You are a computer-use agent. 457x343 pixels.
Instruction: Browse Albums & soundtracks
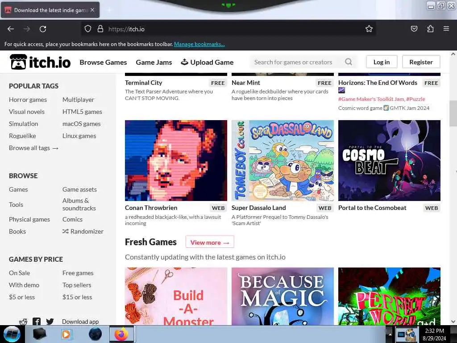pyautogui.click(x=79, y=204)
